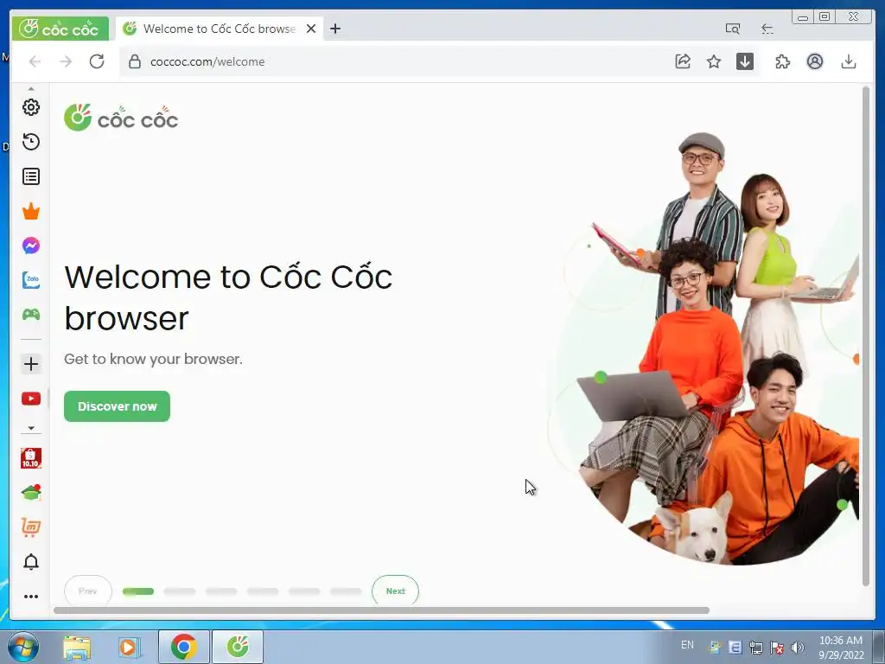Viewport: 885px width, 664px height.
Task: Go back to previous page
Action: pyautogui.click(x=35, y=61)
